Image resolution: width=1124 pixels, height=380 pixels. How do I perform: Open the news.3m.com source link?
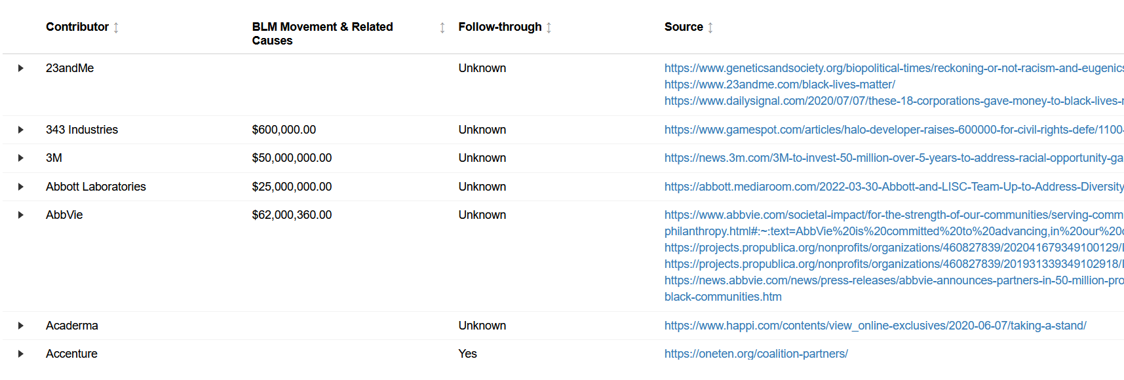tap(894, 158)
